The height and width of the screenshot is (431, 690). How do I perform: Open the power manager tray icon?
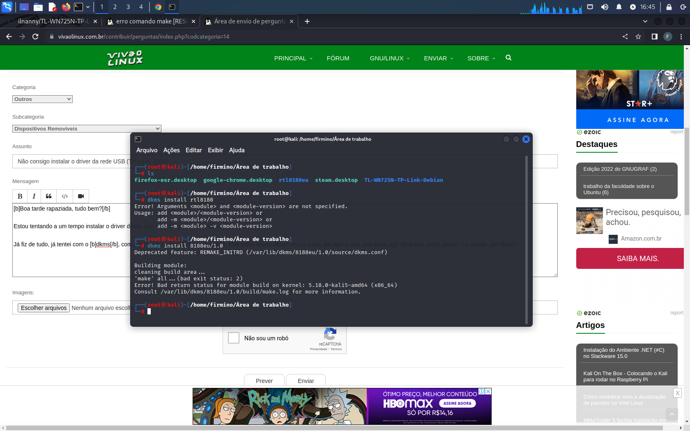(633, 7)
